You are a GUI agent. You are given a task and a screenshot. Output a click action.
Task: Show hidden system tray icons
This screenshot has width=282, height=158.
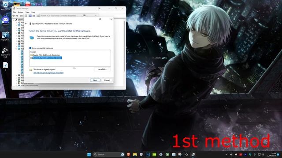(226, 154)
